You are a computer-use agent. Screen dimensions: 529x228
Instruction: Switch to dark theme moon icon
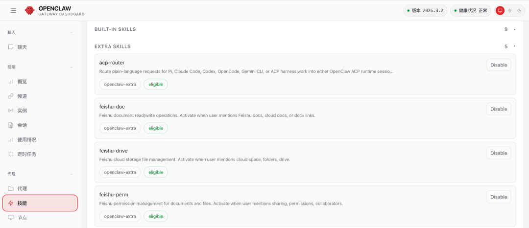coord(519,10)
